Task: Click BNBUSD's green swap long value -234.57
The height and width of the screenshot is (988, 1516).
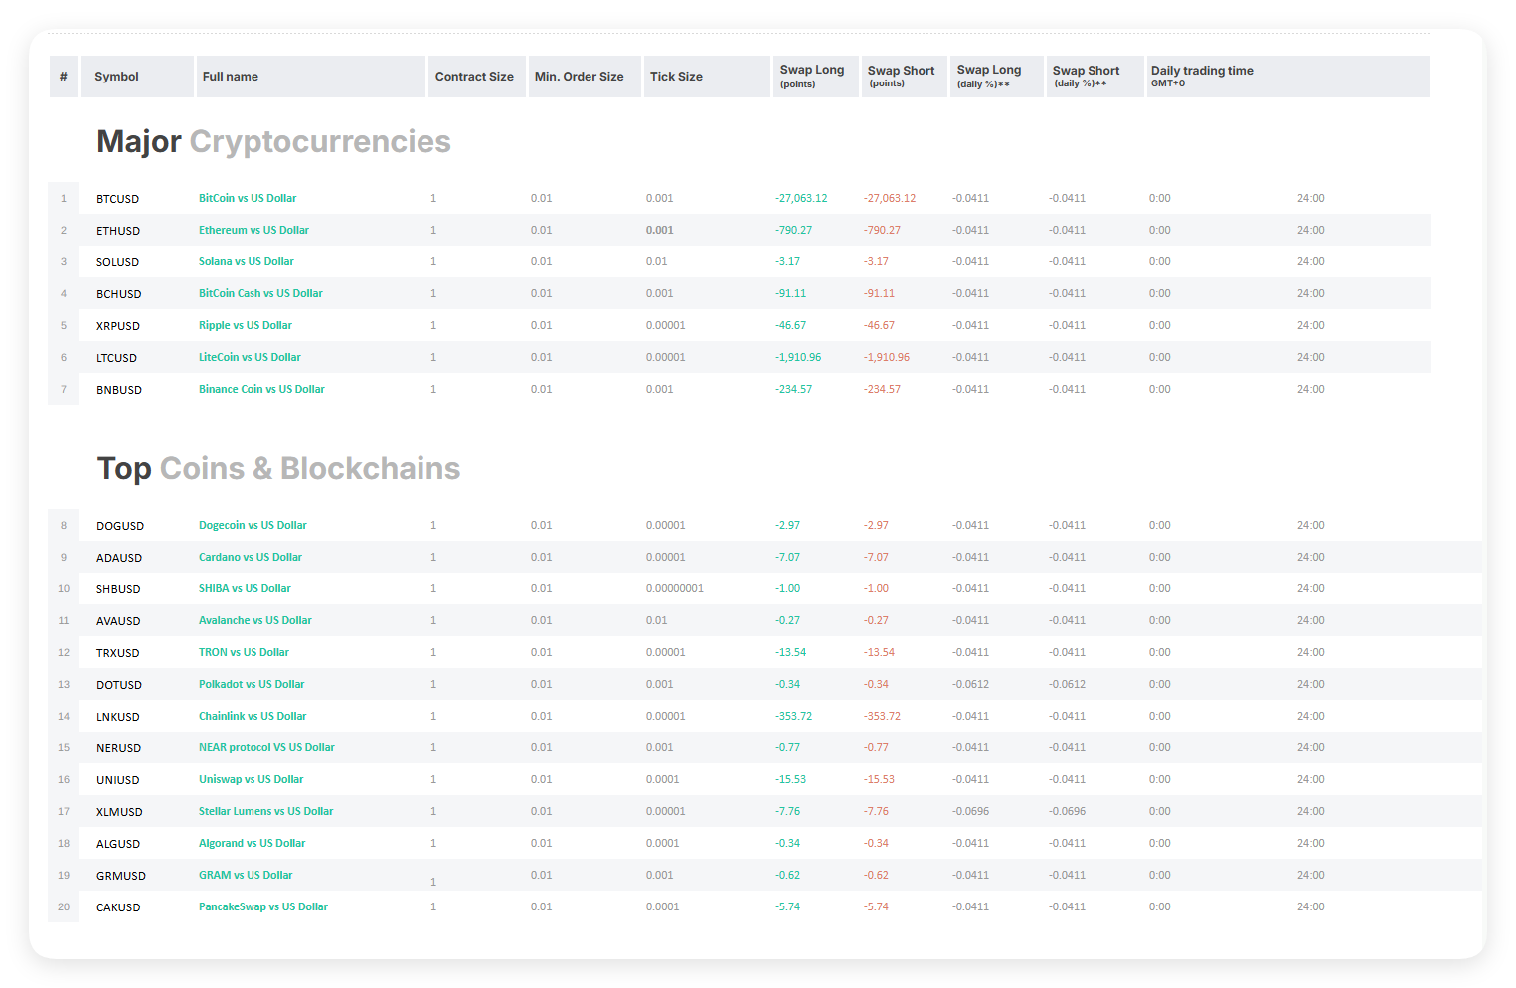Action: (x=794, y=389)
